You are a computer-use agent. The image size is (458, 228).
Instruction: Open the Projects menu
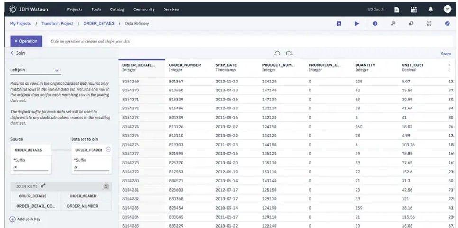click(75, 9)
